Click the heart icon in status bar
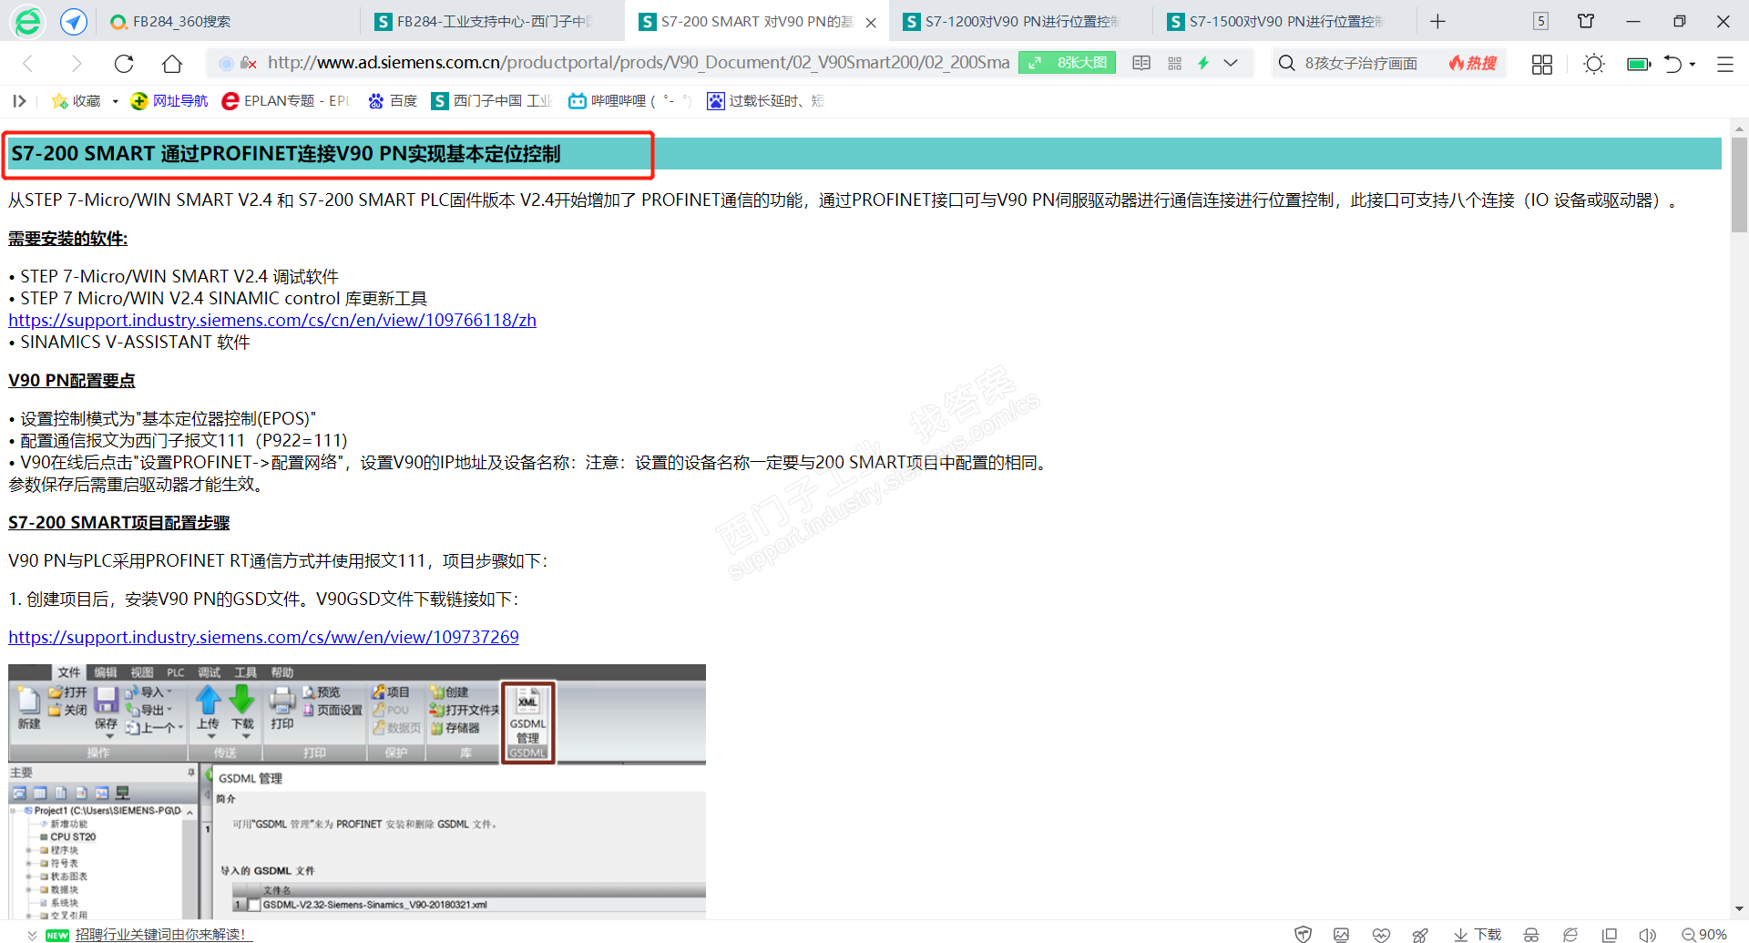 point(1381,935)
